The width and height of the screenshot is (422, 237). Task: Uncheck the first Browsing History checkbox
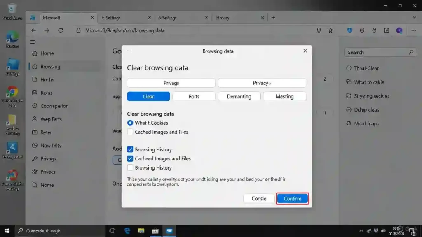[x=130, y=149]
